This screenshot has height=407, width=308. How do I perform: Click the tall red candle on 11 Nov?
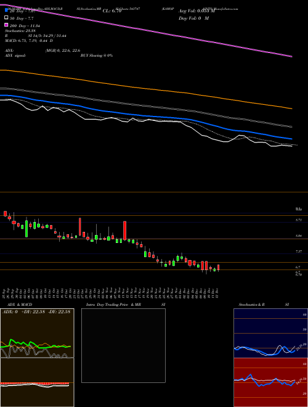124,231
